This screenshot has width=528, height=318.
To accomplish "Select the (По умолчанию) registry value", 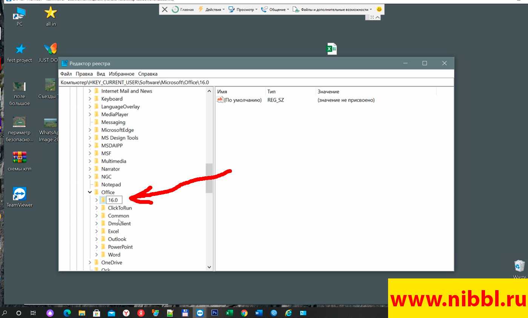I will (243, 100).
